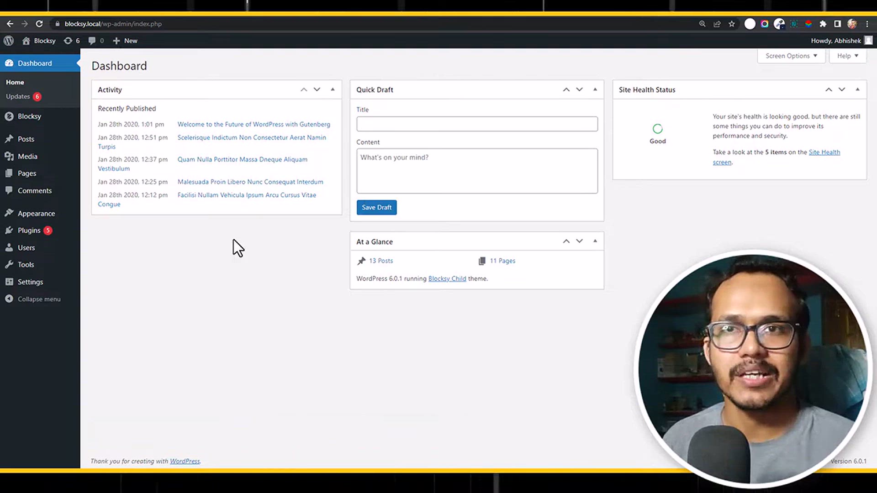The height and width of the screenshot is (493, 877).
Task: Open the 13 Posts link
Action: click(381, 261)
